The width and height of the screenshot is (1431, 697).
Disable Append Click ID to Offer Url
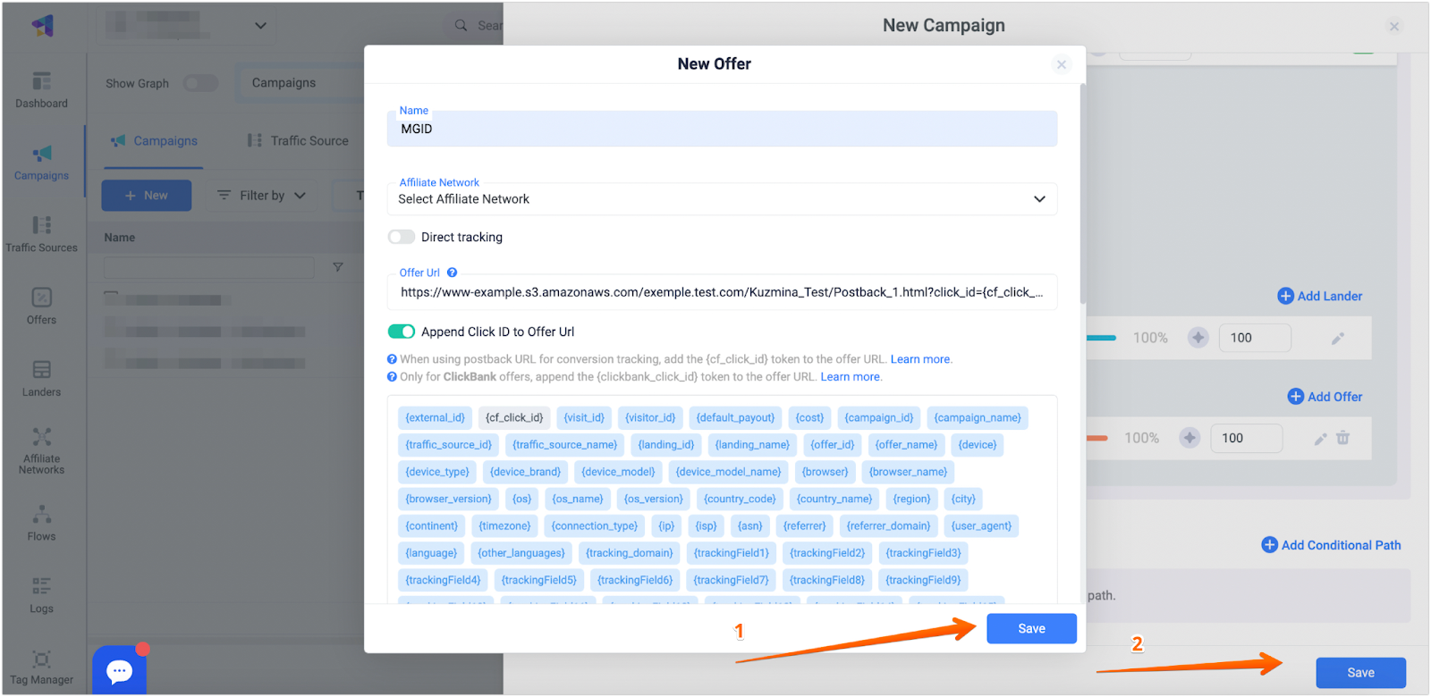tap(402, 332)
